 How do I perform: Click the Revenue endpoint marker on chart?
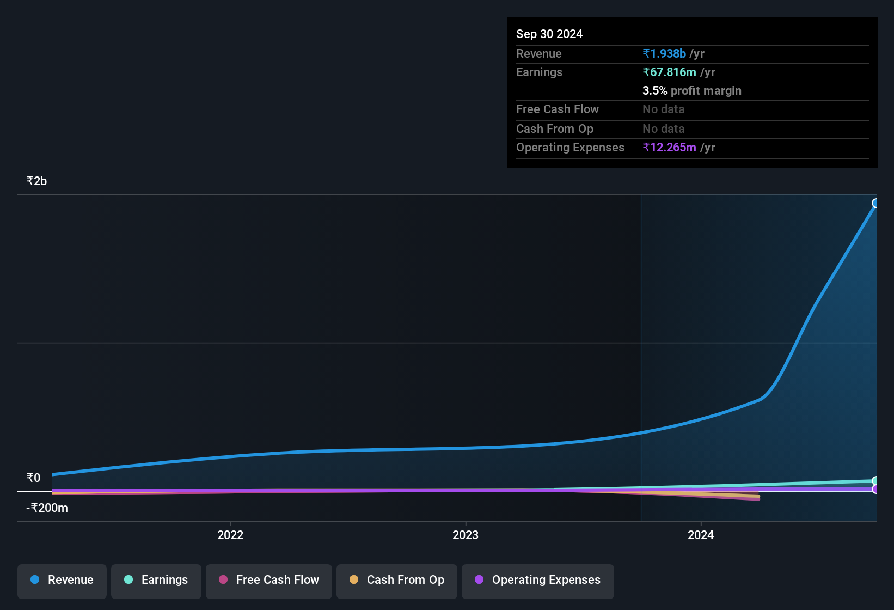click(875, 203)
